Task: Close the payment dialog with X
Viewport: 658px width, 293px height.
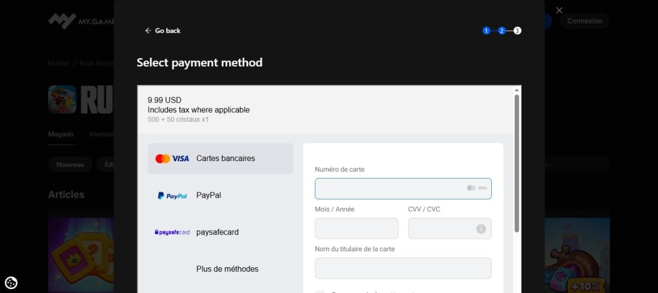Action: coord(559,10)
